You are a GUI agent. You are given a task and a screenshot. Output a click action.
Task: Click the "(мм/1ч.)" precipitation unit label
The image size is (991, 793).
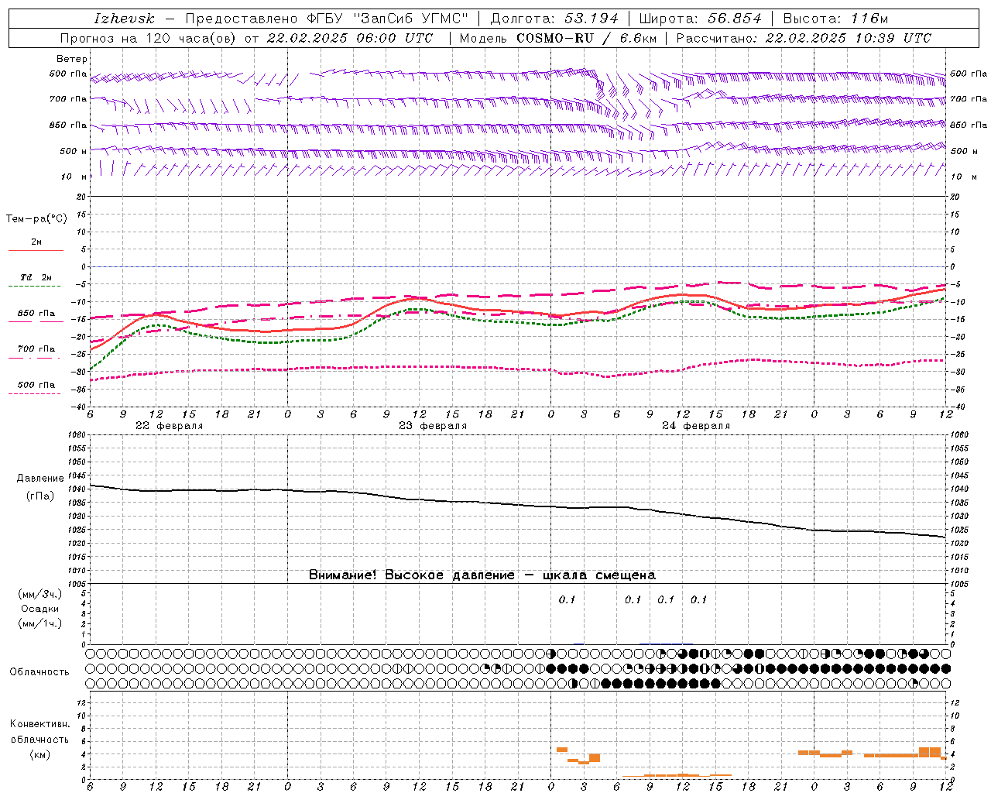[40, 624]
